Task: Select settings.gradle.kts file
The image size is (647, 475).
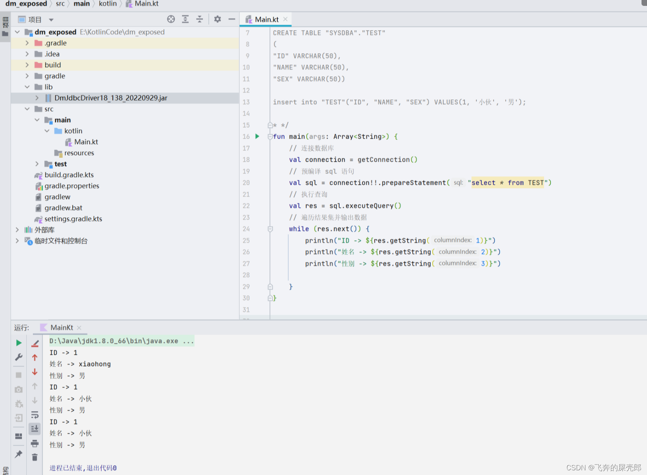Action: coord(73,219)
